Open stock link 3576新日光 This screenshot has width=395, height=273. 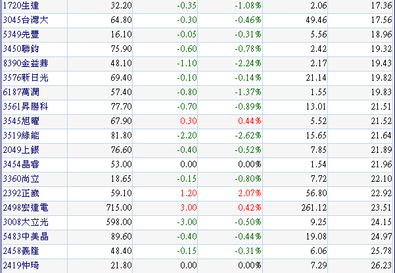tap(26, 77)
